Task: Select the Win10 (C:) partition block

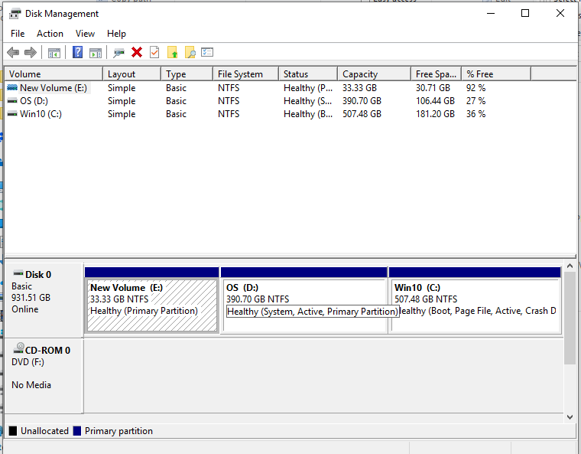Action: pos(475,300)
